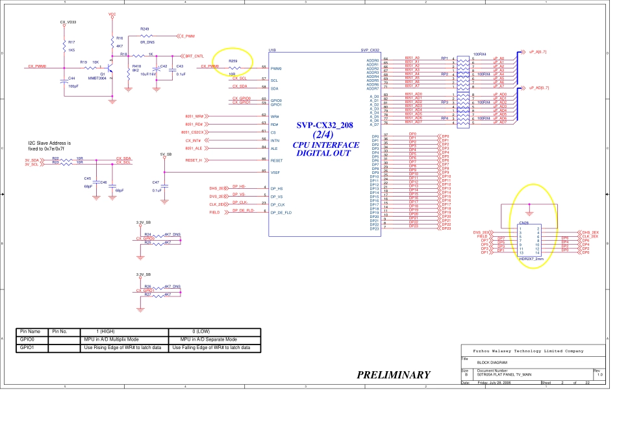Click the "(2/4)" sheet part label
The width and height of the screenshot is (617, 436).
(323, 135)
